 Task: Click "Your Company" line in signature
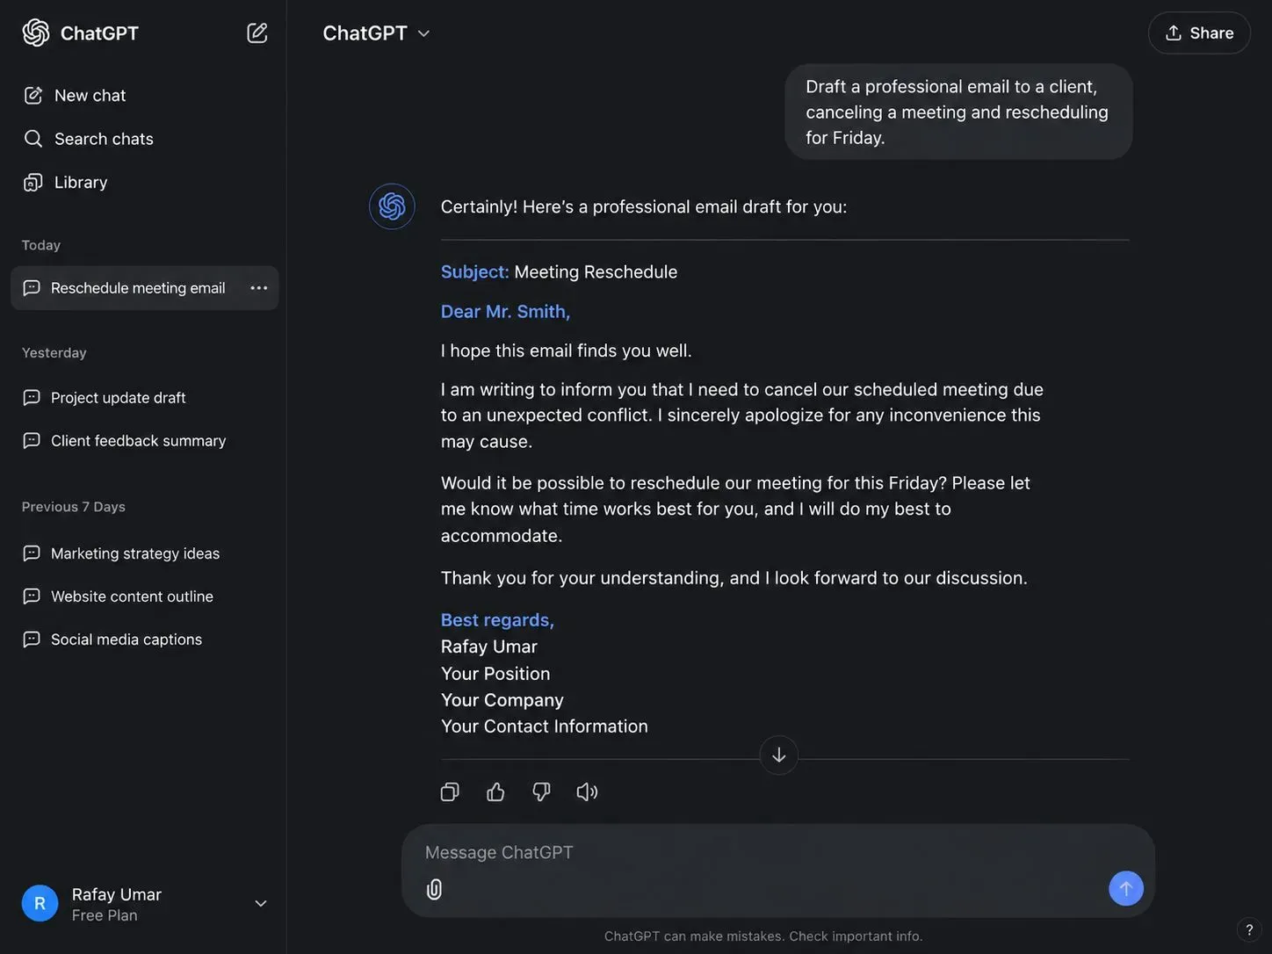(502, 700)
